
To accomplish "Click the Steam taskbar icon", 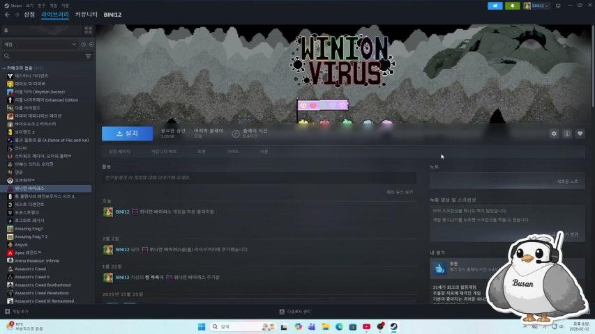I will coord(394,326).
